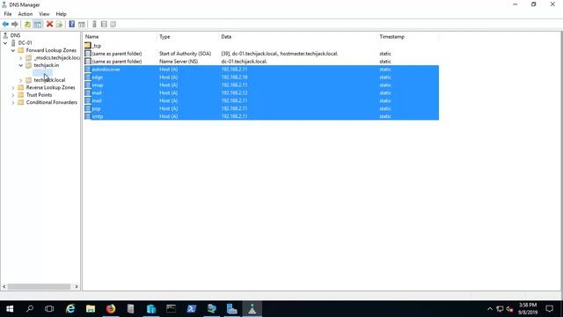
Task: Open the notification center icon
Action: click(549, 309)
